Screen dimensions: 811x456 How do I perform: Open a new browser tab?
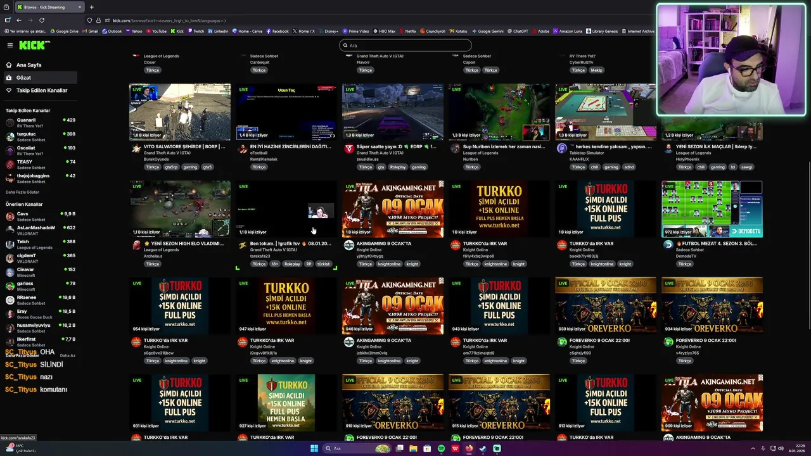point(92,7)
